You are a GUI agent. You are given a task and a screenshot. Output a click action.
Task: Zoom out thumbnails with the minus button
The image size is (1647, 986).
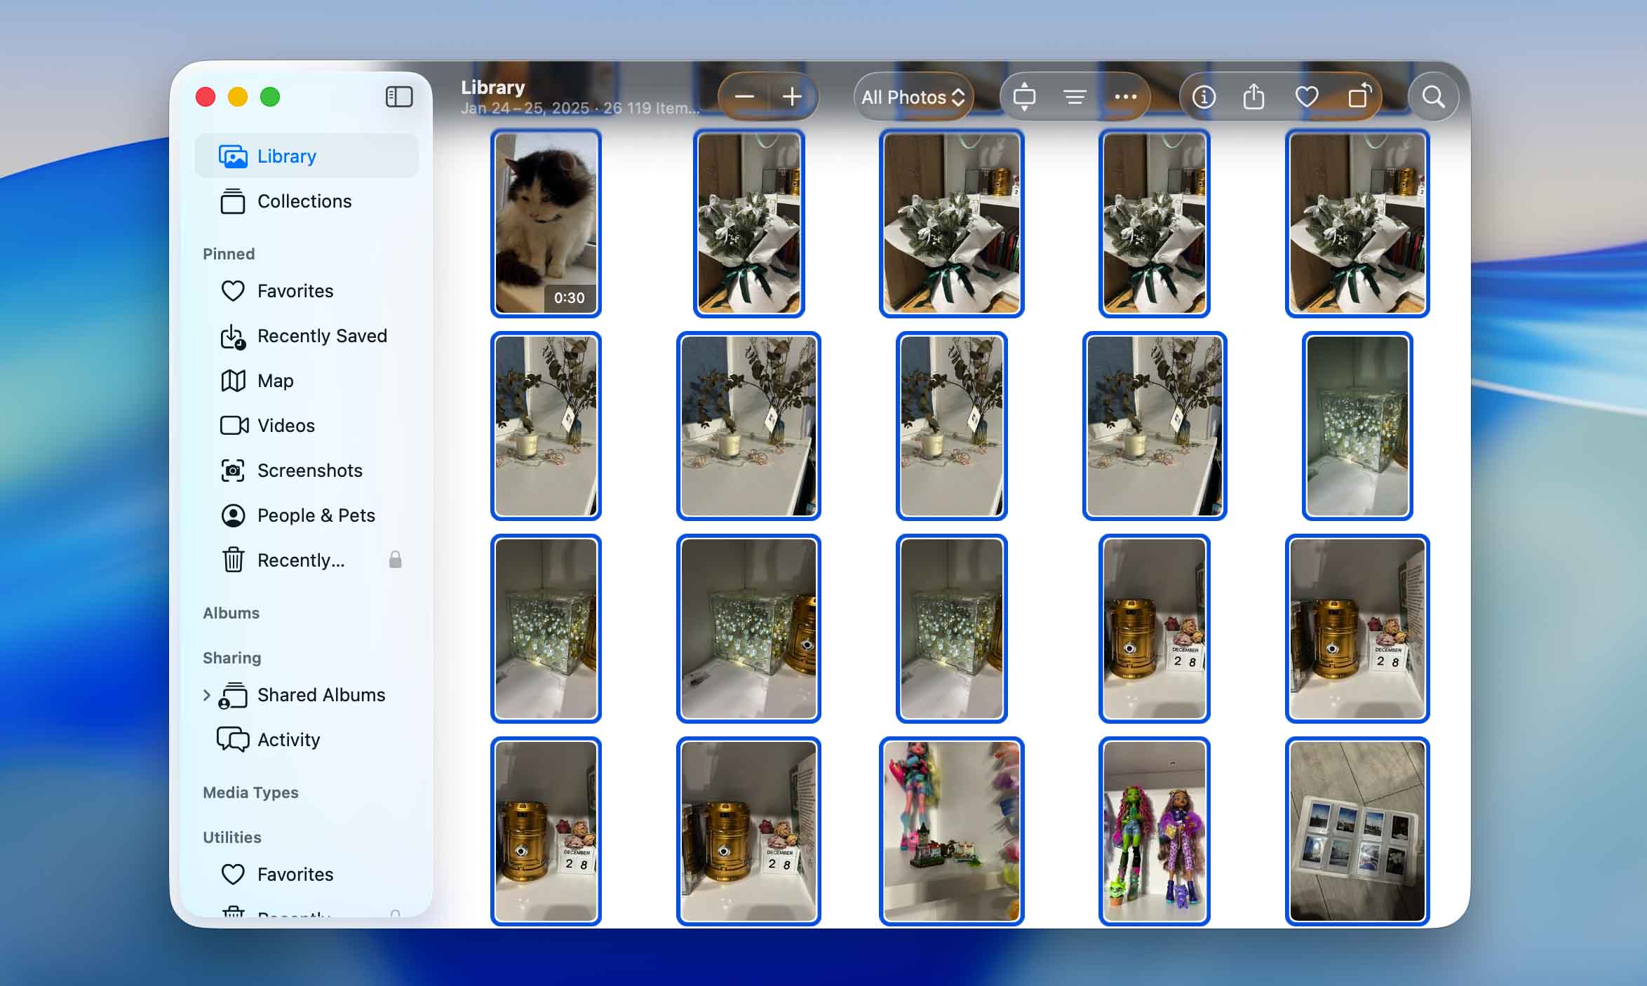coord(744,97)
